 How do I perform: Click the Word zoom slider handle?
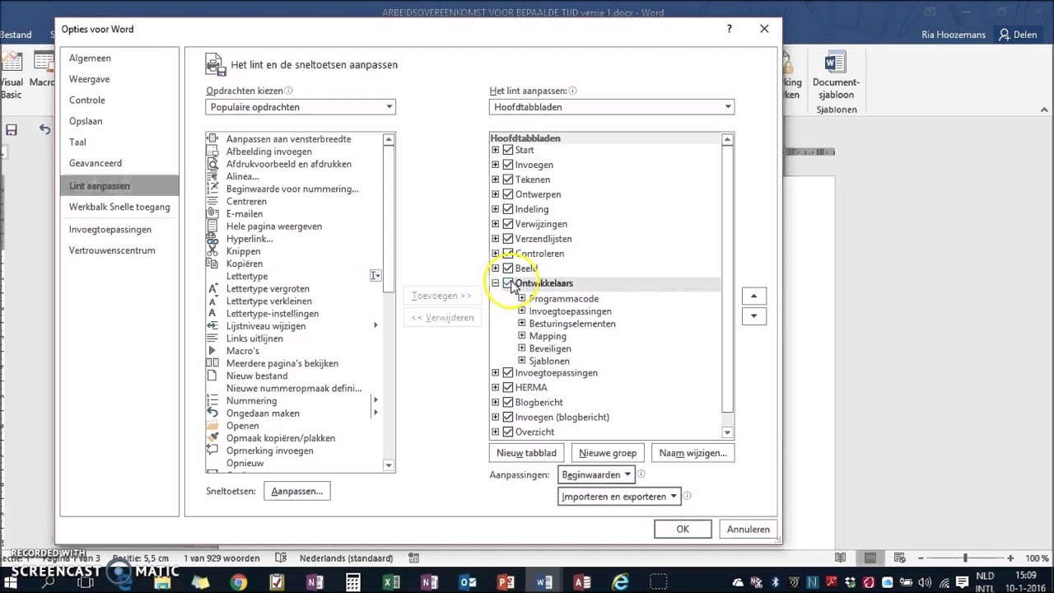pos(965,558)
